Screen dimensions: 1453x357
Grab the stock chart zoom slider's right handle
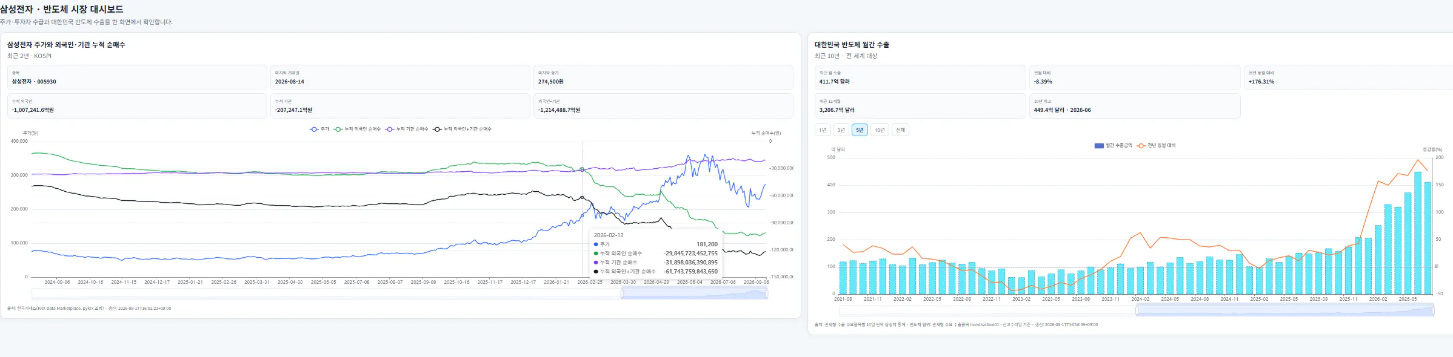coord(767,293)
